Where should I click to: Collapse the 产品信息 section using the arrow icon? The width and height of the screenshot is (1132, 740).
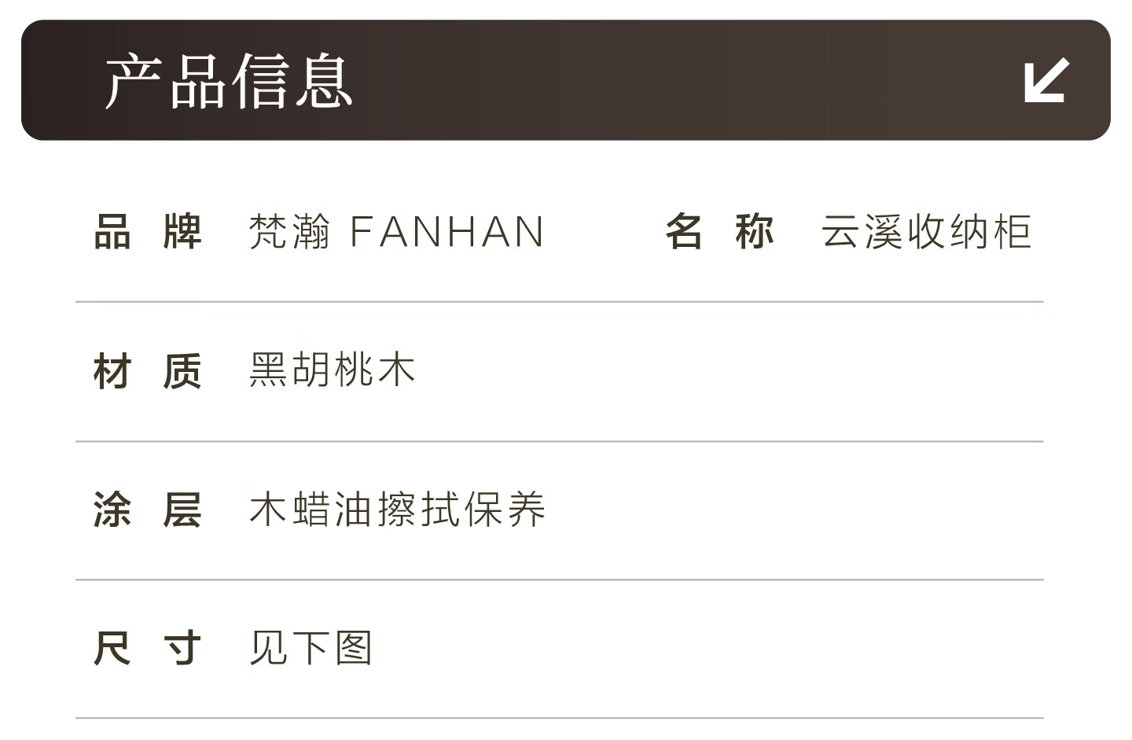point(1046,80)
